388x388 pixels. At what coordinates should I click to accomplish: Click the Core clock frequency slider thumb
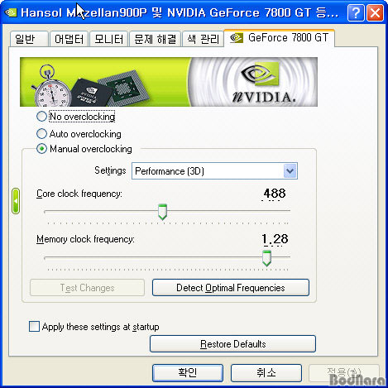pos(162,212)
